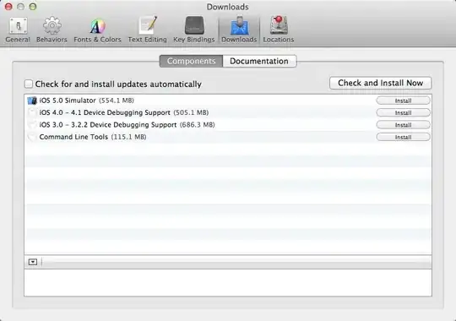
Task: Open Text Editing preferences
Action: tap(148, 30)
